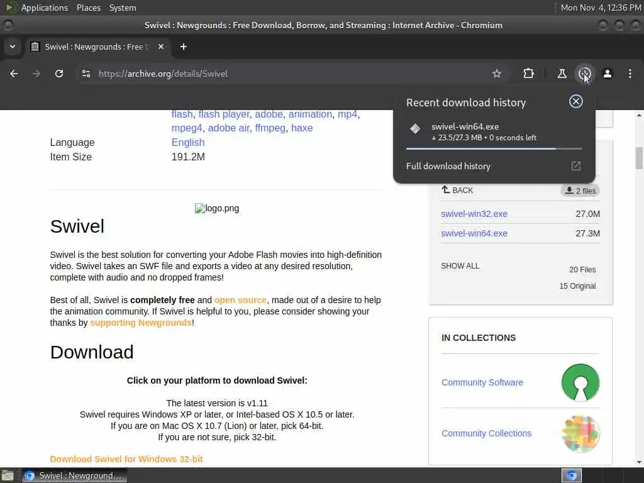The image size is (644, 483).
Task: Click the Community Collections colorful thumbnail
Action: 580,434
